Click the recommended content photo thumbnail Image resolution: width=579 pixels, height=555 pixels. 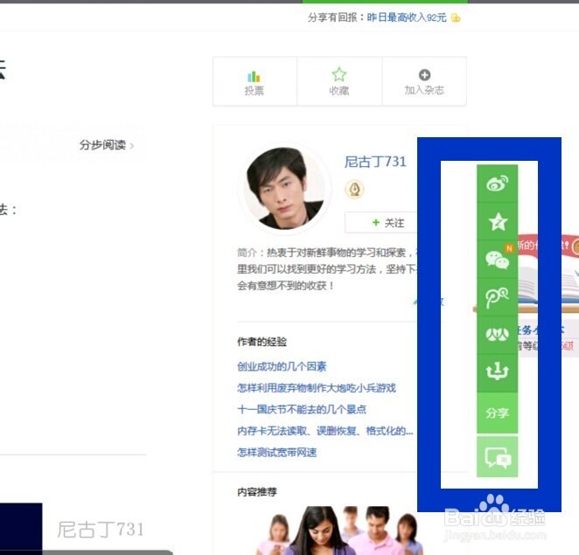pyautogui.click(x=338, y=531)
